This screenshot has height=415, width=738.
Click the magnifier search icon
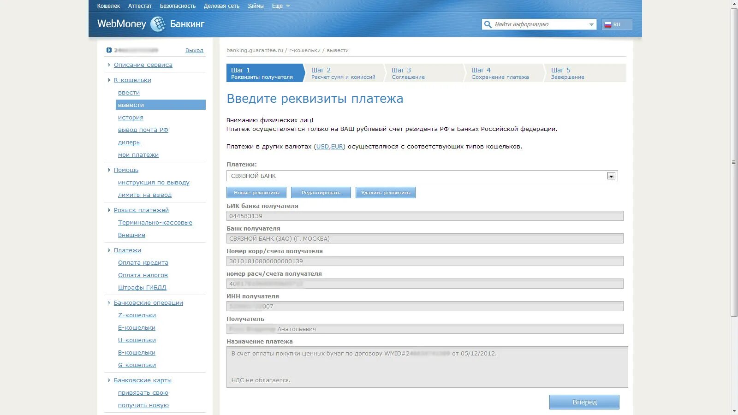[x=488, y=24]
